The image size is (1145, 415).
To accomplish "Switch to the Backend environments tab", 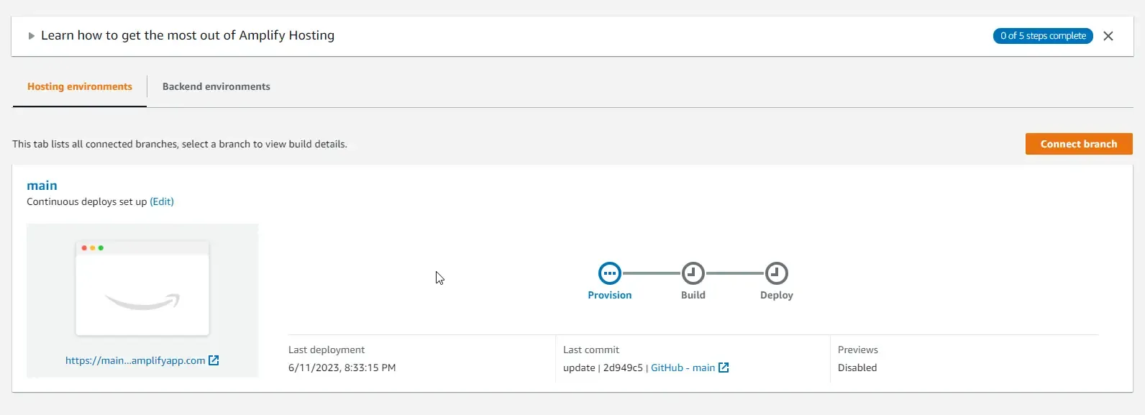I will (216, 86).
